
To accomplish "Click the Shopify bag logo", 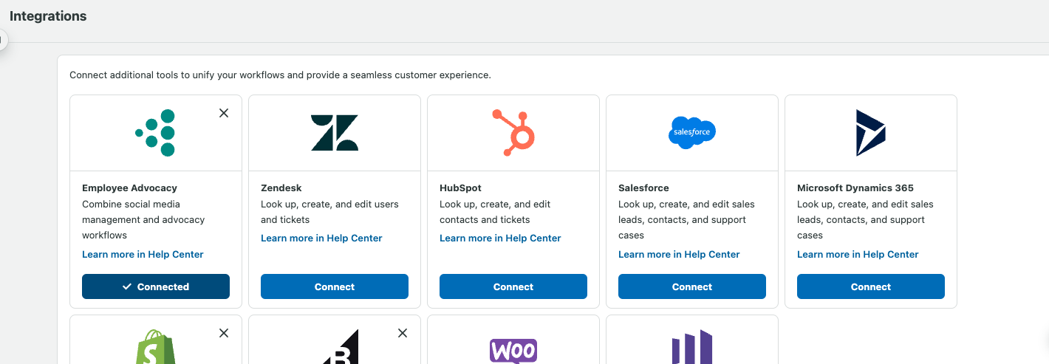I will click(x=155, y=348).
